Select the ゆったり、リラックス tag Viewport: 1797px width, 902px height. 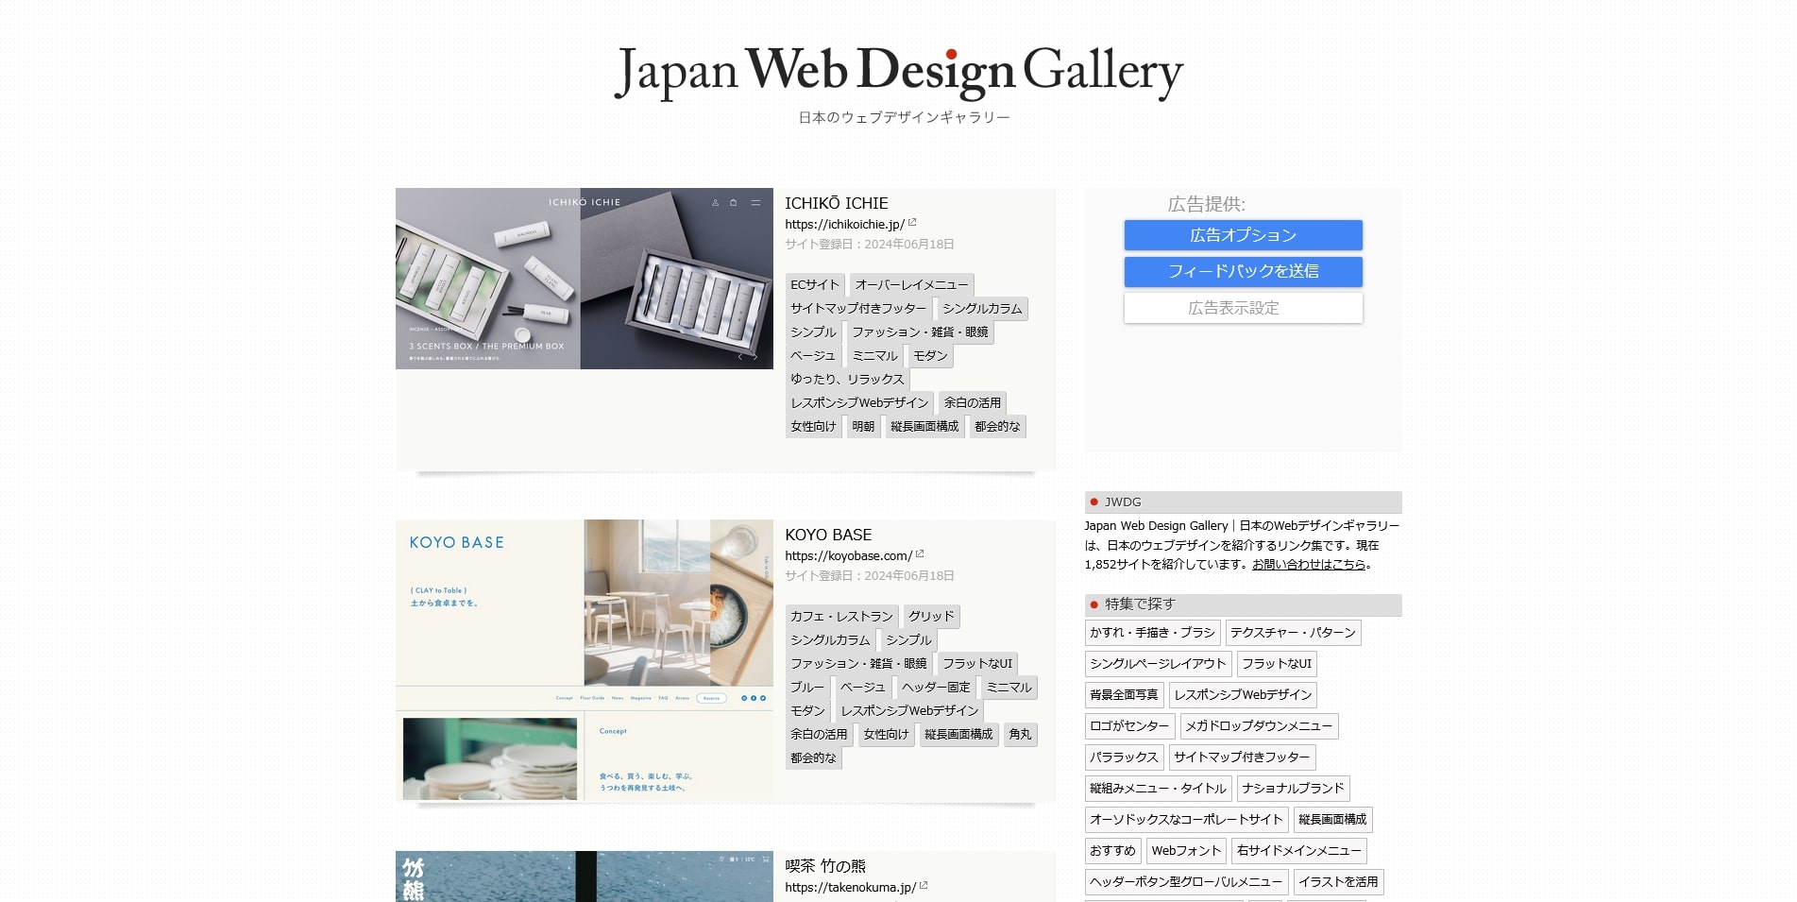coord(847,379)
